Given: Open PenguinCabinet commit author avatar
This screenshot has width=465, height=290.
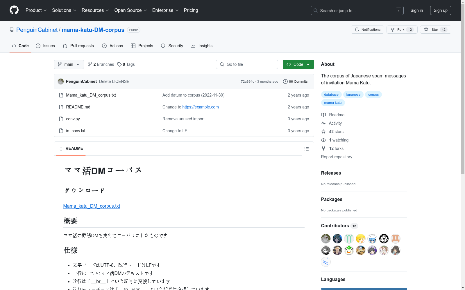Looking at the screenshot, I should coord(61,81).
